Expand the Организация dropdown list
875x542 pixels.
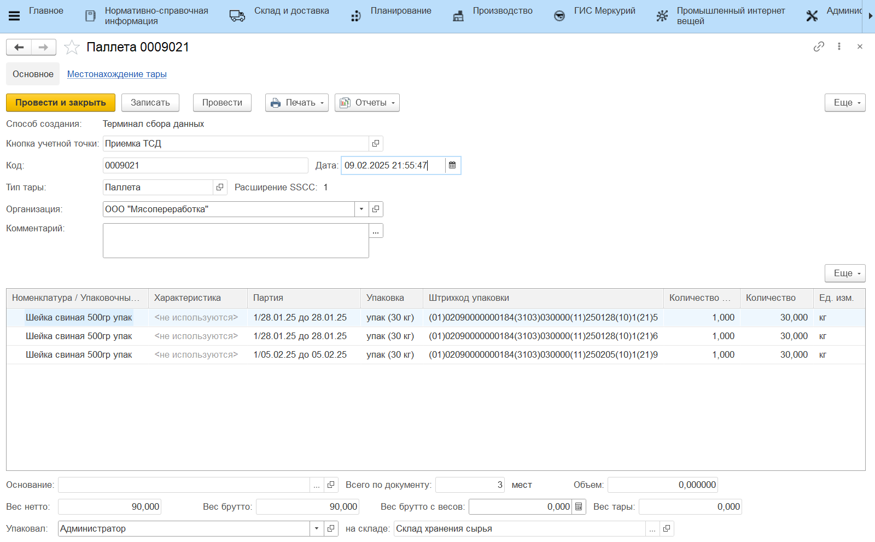(361, 209)
